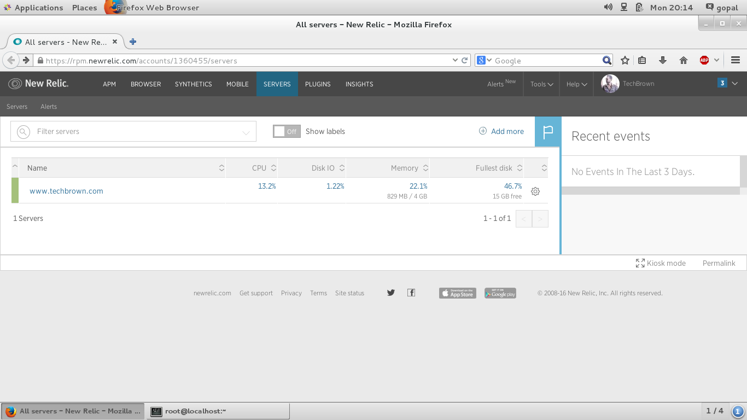Toggle the Show labels switch
The width and height of the screenshot is (747, 420).
click(x=287, y=131)
